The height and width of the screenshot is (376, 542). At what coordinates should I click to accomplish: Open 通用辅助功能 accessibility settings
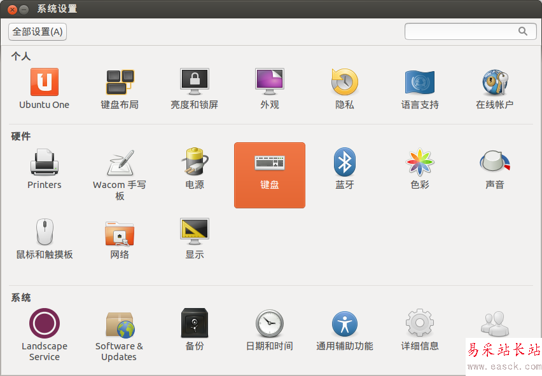click(x=345, y=330)
